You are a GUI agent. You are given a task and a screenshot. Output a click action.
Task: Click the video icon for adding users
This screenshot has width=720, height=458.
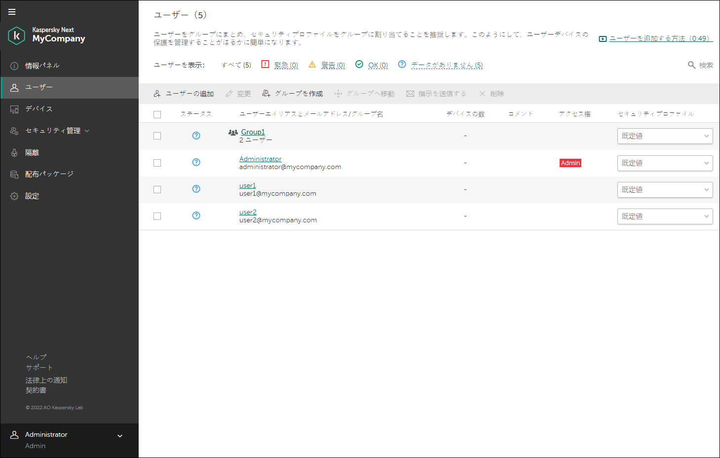(x=603, y=39)
